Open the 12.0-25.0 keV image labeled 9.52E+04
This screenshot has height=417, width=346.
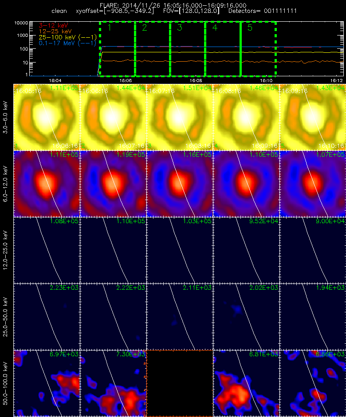246,250
